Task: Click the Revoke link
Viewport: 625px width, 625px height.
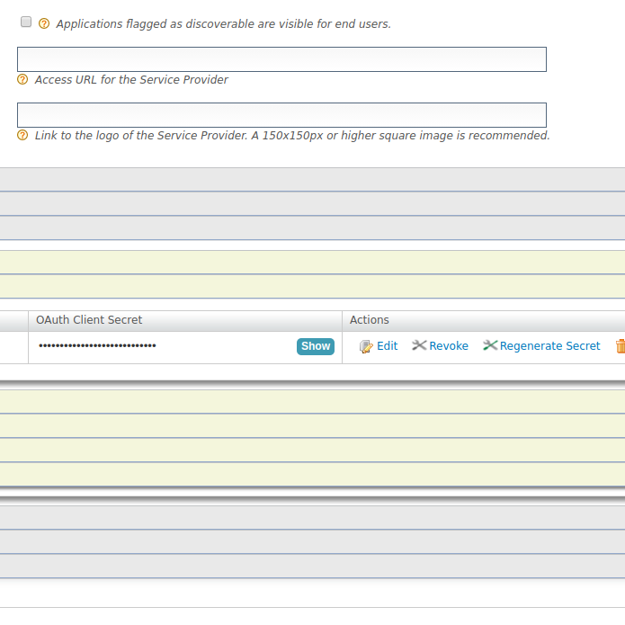Action: tap(449, 345)
